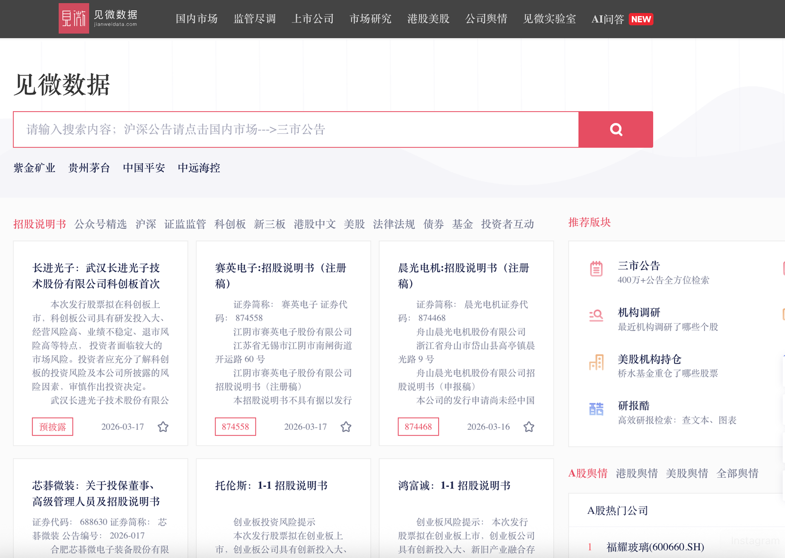Open the 三市公告 recommended section
This screenshot has width=785, height=558.
pyautogui.click(x=639, y=266)
